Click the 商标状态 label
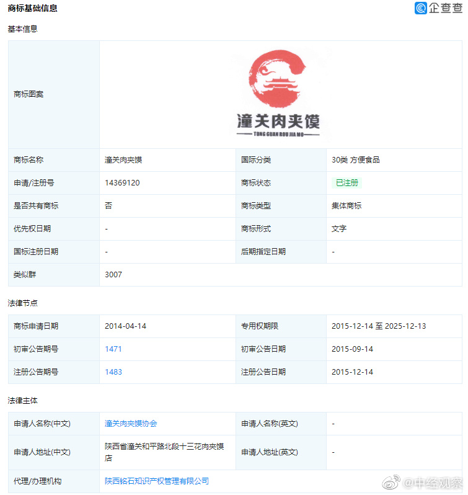The height and width of the screenshot is (495, 468). point(256,183)
